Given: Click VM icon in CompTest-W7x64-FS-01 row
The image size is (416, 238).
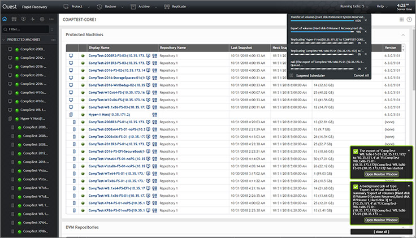Looking at the screenshot, I should tap(74, 174).
